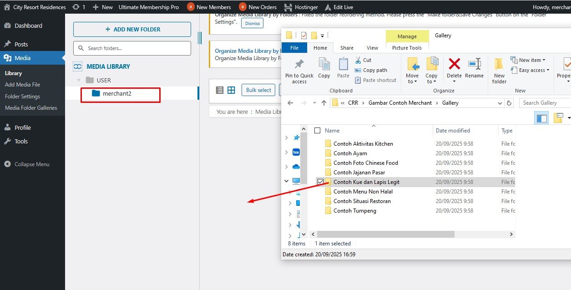Click the ADD NEW FOLDER button
Viewport: 571px width, 290px height.
click(x=132, y=29)
